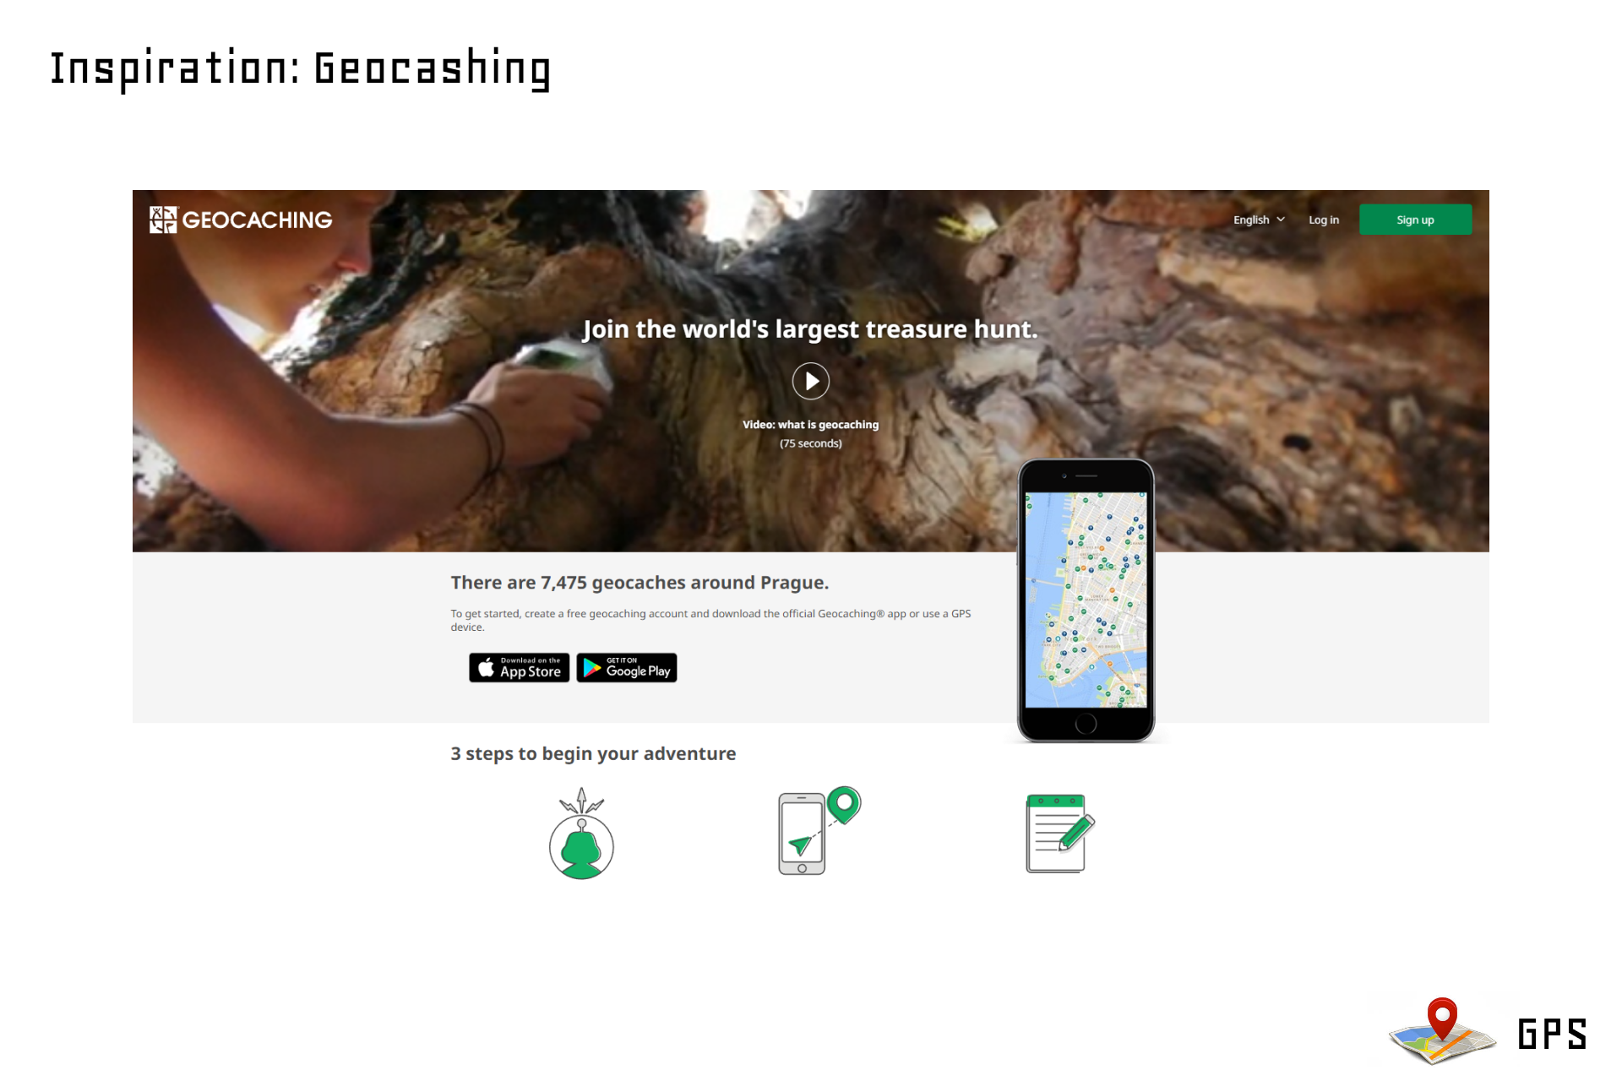Click the account creation avatar icon
The width and height of the screenshot is (1622, 1081).
581,834
